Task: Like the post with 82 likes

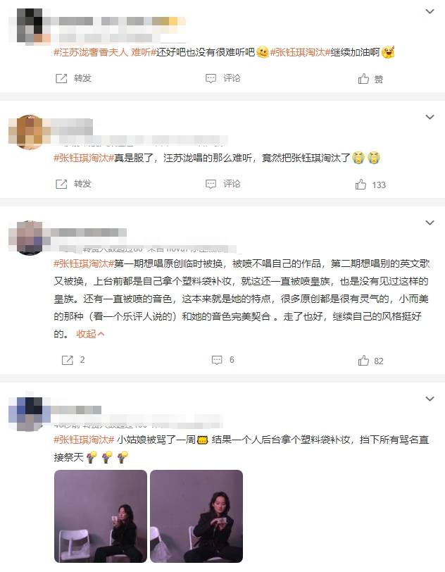Action: tap(370, 361)
